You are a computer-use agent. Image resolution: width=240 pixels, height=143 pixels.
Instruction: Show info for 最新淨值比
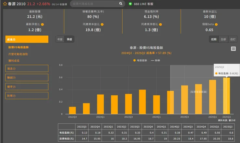pos(42,24)
